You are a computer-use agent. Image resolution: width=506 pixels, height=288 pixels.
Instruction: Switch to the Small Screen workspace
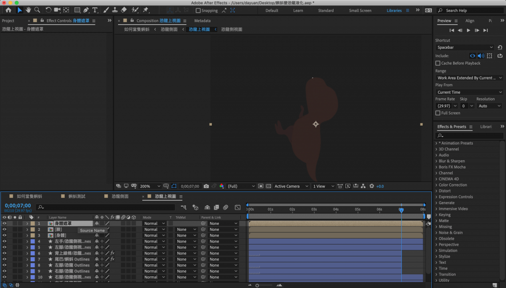tap(360, 11)
